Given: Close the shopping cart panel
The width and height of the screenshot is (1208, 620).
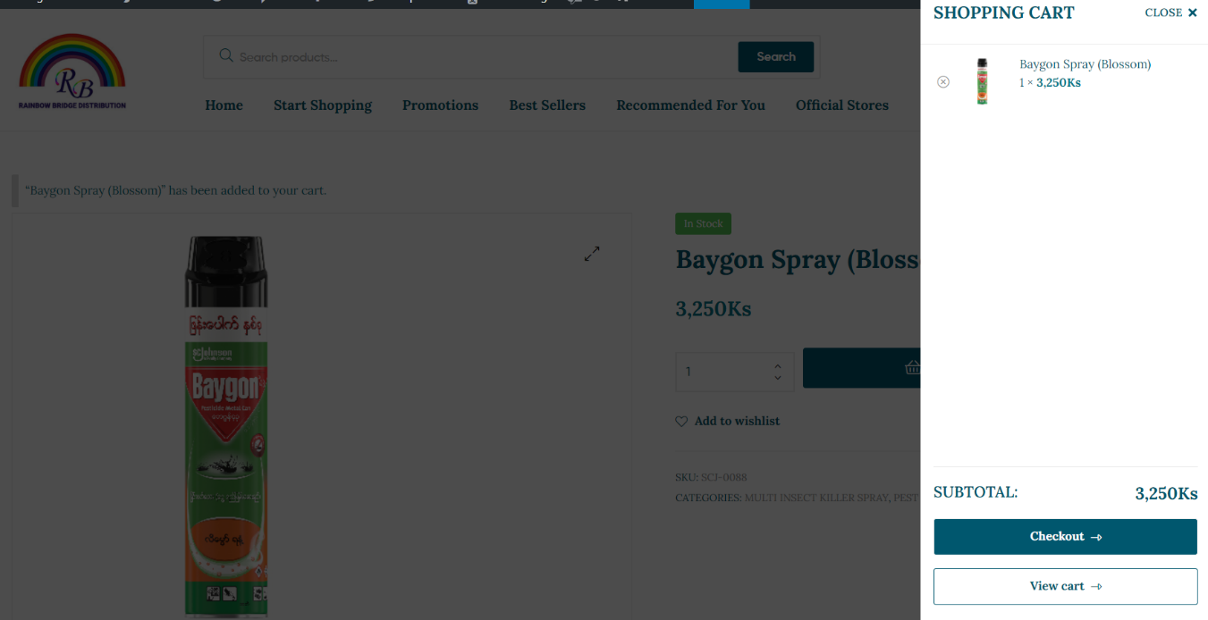Looking at the screenshot, I should pyautogui.click(x=1170, y=13).
